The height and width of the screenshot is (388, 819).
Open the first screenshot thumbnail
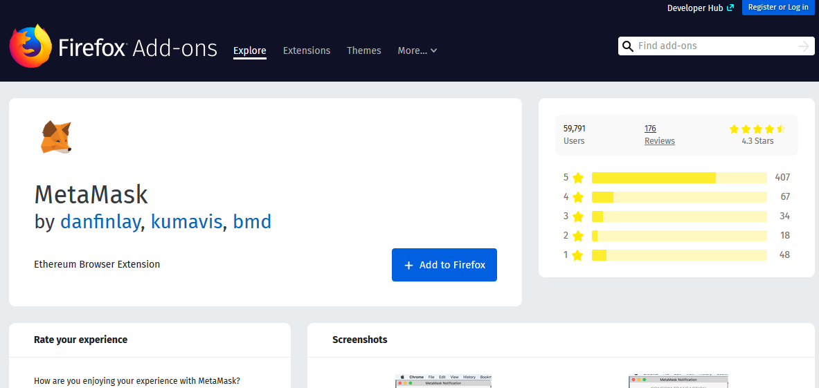tap(444, 381)
